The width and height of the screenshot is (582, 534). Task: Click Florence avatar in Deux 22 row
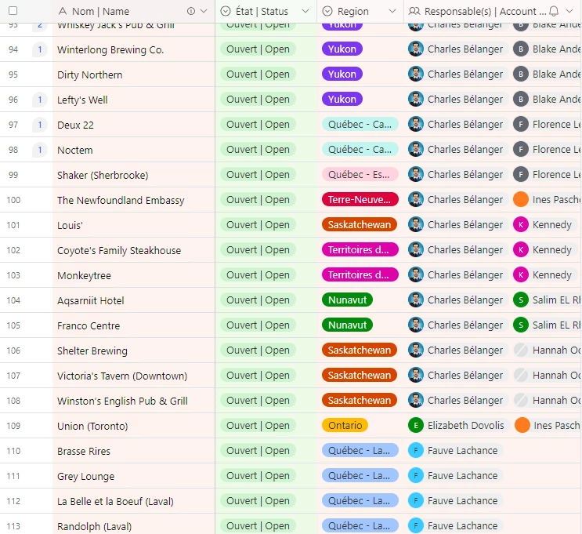coord(521,124)
